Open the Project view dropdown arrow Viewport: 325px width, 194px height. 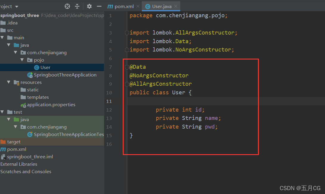tap(17, 7)
